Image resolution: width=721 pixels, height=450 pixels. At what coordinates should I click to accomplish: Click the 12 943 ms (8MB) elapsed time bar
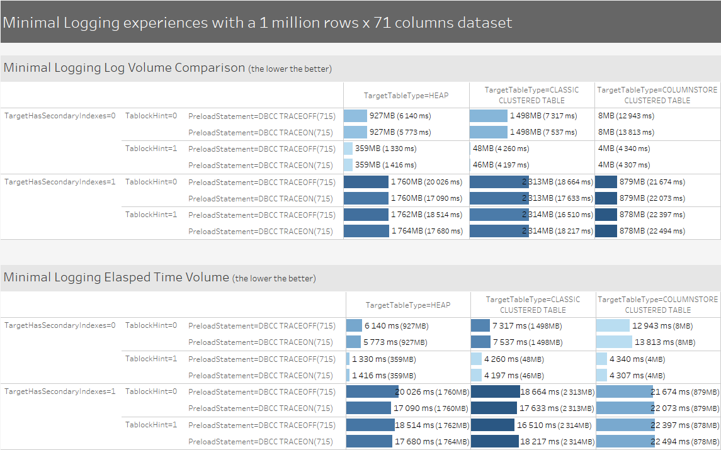click(613, 325)
